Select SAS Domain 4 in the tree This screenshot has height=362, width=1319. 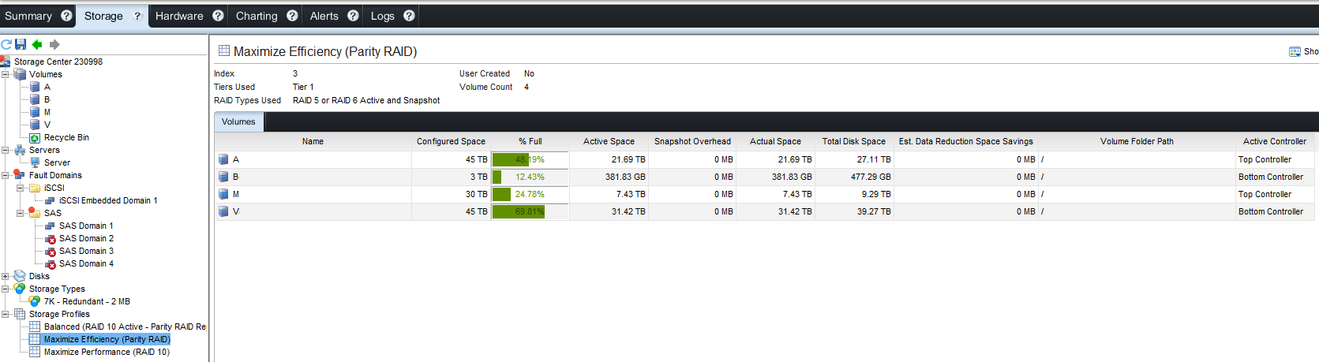click(x=86, y=263)
